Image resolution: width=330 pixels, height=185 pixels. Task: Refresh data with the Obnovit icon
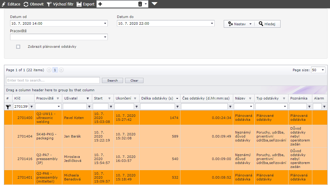(x=26, y=4)
